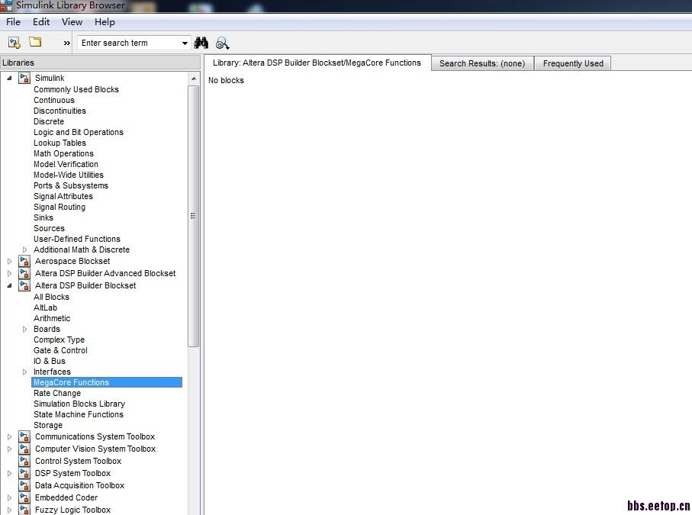The image size is (692, 515).
Task: Select the Library MegaCore Functions tab
Action: 317,63
